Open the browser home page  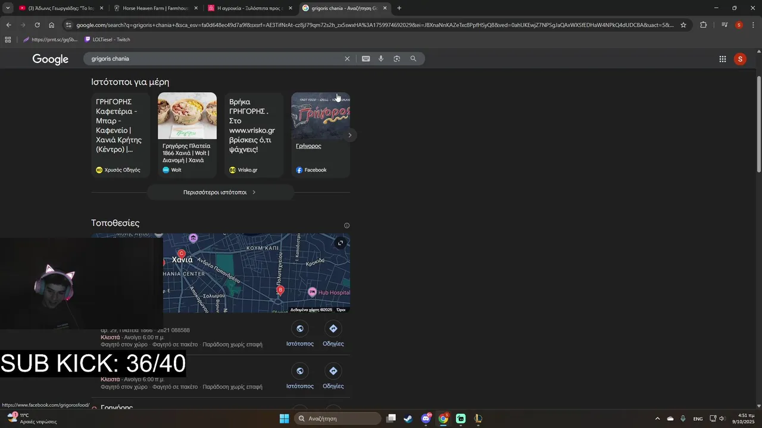point(51,25)
